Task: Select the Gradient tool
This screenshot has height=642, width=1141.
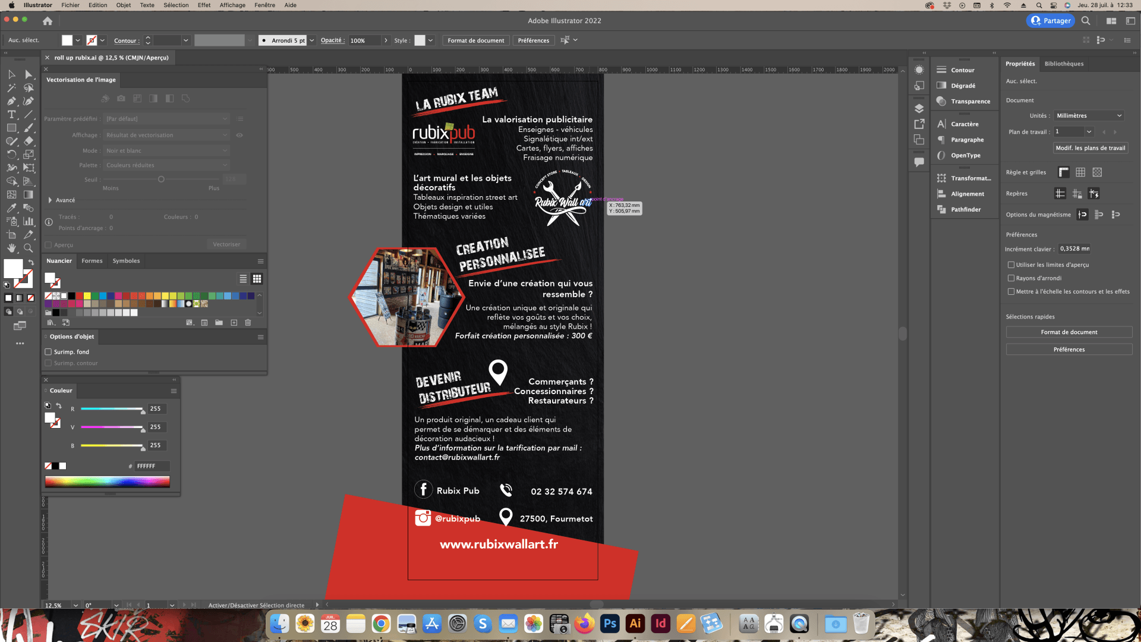Action: coord(28,194)
